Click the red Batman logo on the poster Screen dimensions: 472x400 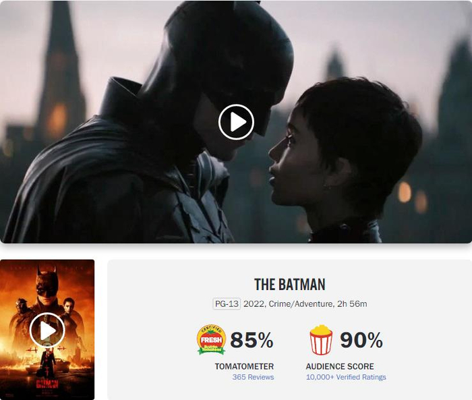pyautogui.click(x=47, y=384)
